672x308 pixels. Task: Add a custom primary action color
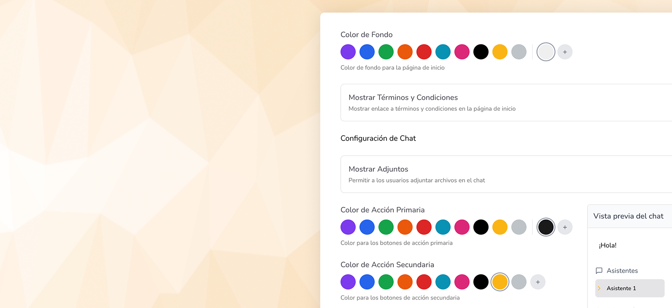[565, 227]
